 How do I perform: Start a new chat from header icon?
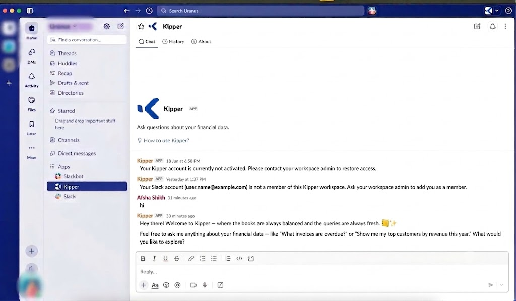coord(477,26)
